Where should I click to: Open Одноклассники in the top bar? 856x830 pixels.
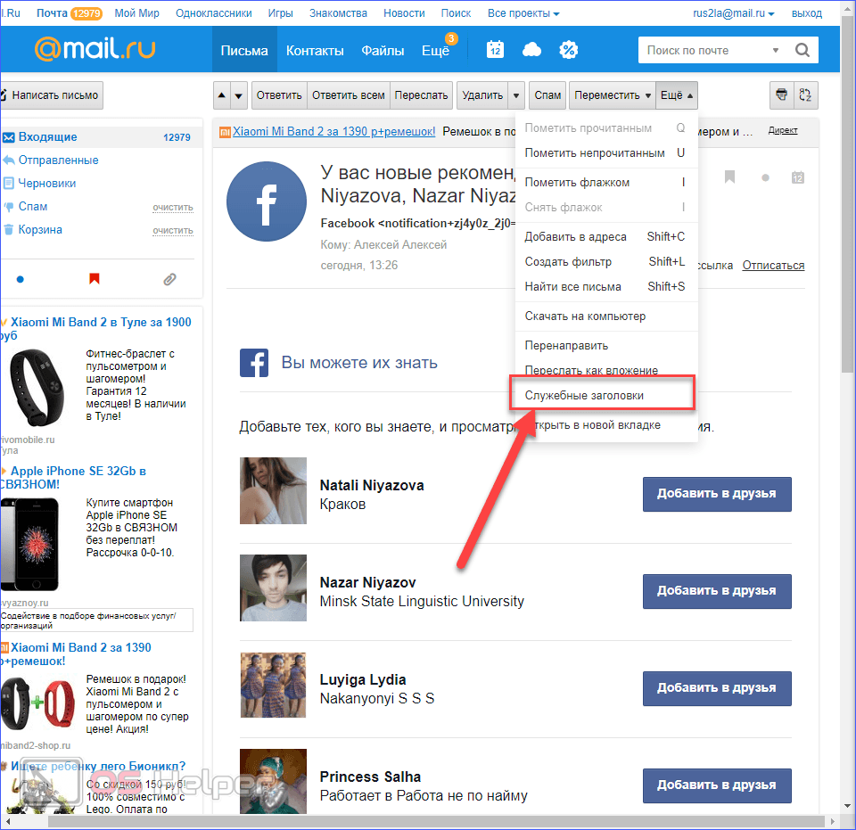(x=213, y=13)
